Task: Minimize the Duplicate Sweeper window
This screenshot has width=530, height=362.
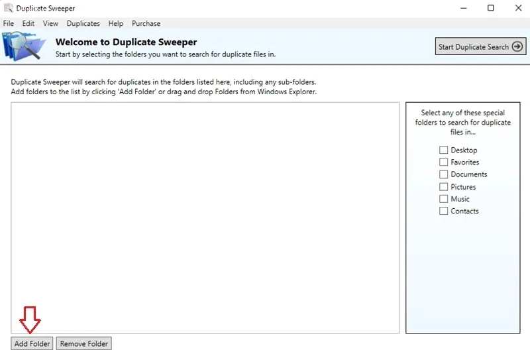Action: (463, 8)
